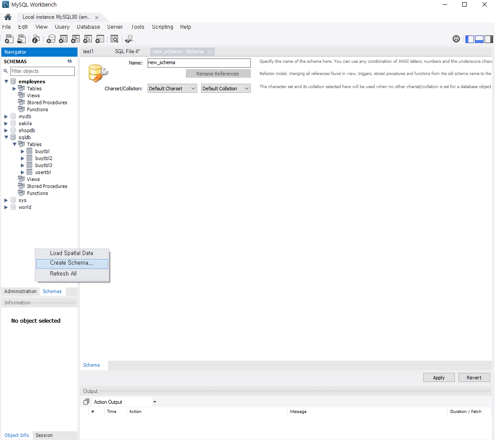Click refresh schemas icon beside SCHEMAS
Screen dimensions: 495x440
coord(70,61)
